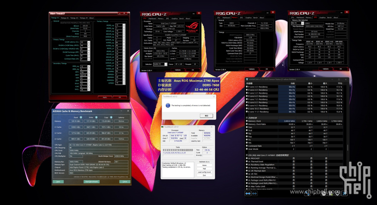Click Validate in CPU-Z SPD window
This screenshot has height=205, width=377.
click(325, 69)
